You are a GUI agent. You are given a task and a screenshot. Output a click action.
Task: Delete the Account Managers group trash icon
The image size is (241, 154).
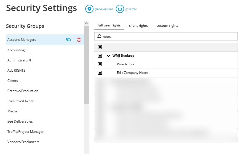79,40
